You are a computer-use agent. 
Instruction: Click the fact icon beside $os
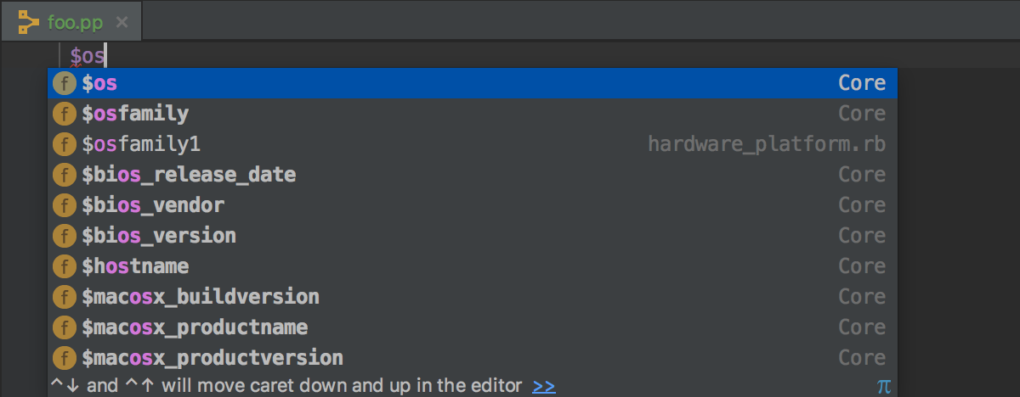tap(65, 83)
